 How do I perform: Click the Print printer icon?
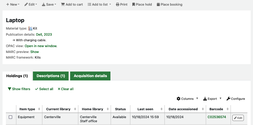pyautogui.click(x=117, y=5)
